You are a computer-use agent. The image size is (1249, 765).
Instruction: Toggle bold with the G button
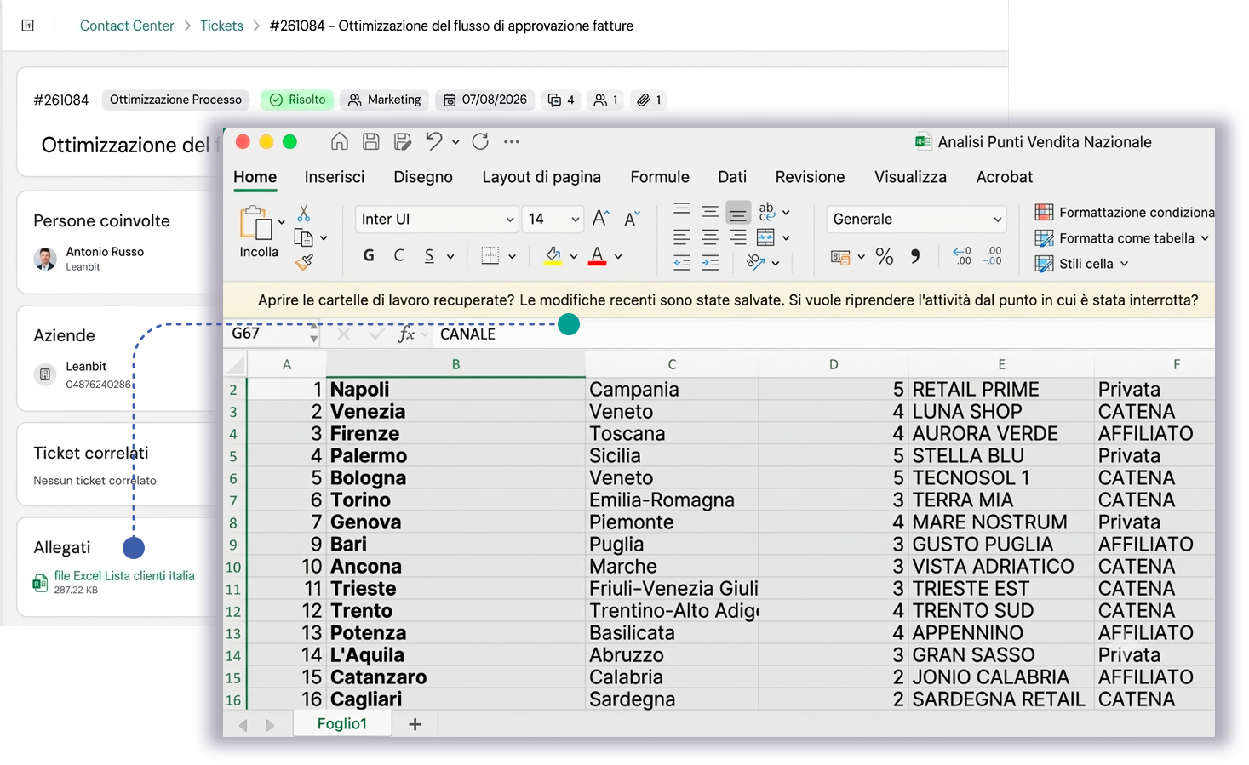coord(369,255)
